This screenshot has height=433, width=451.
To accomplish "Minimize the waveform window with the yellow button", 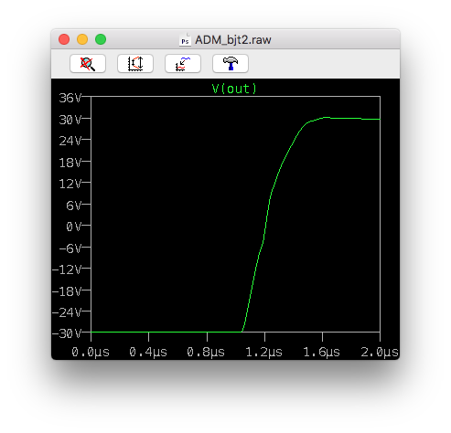I will [x=82, y=39].
